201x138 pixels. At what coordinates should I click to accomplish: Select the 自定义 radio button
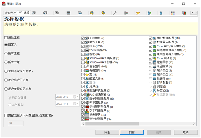coord(6,45)
